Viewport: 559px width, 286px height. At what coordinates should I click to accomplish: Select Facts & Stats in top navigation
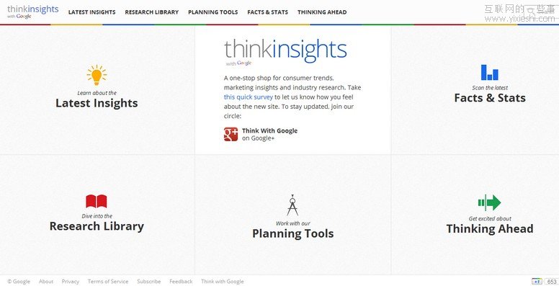[x=268, y=12]
